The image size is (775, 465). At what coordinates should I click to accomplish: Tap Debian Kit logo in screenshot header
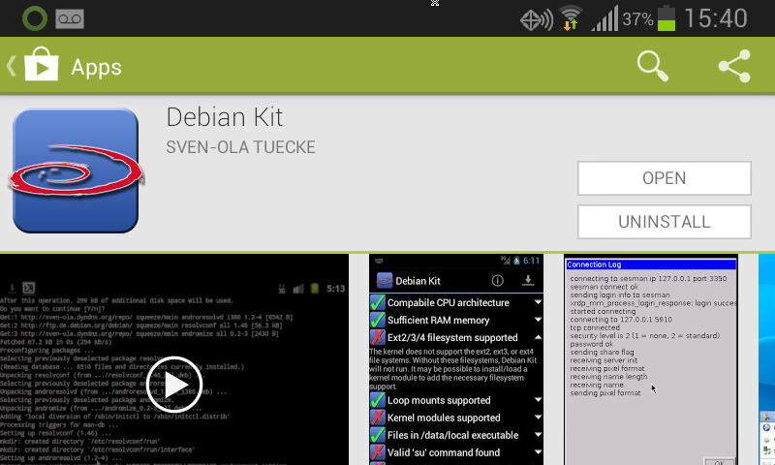point(385,281)
